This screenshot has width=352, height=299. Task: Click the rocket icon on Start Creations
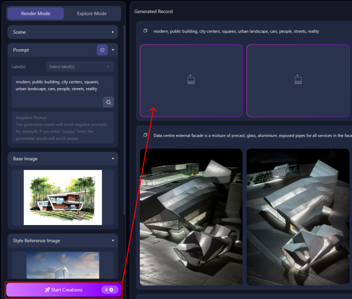pyautogui.click(x=47, y=290)
